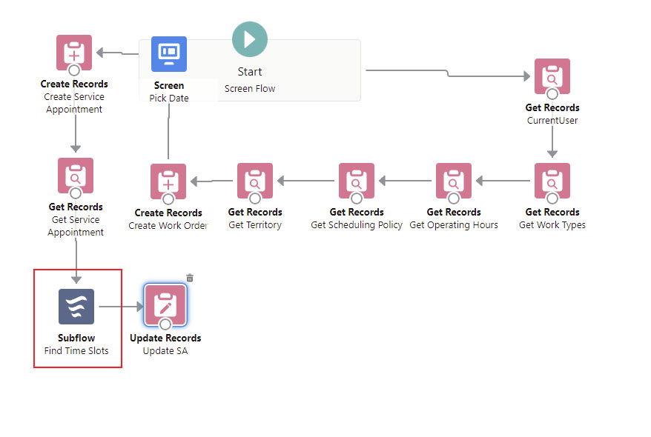Open the Find Time Slots subflow icon
Screen dimensions: 651x437
click(x=76, y=307)
